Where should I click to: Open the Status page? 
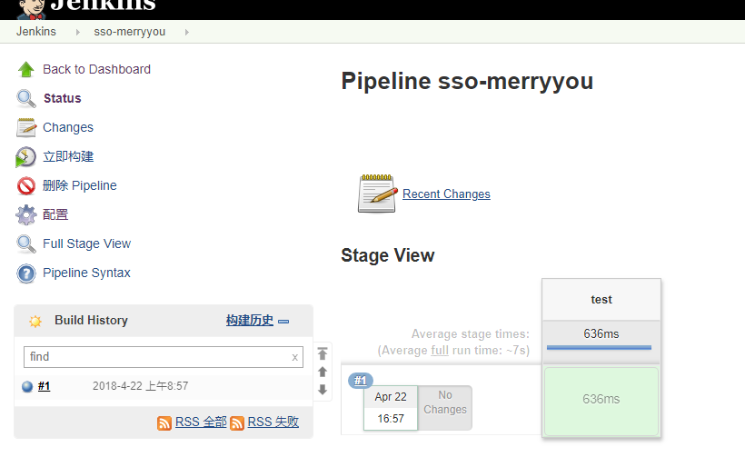click(x=63, y=98)
